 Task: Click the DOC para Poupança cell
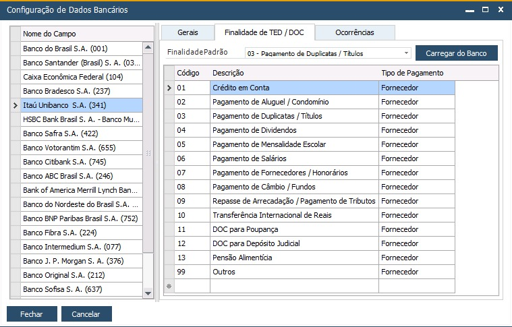[x=294, y=229]
